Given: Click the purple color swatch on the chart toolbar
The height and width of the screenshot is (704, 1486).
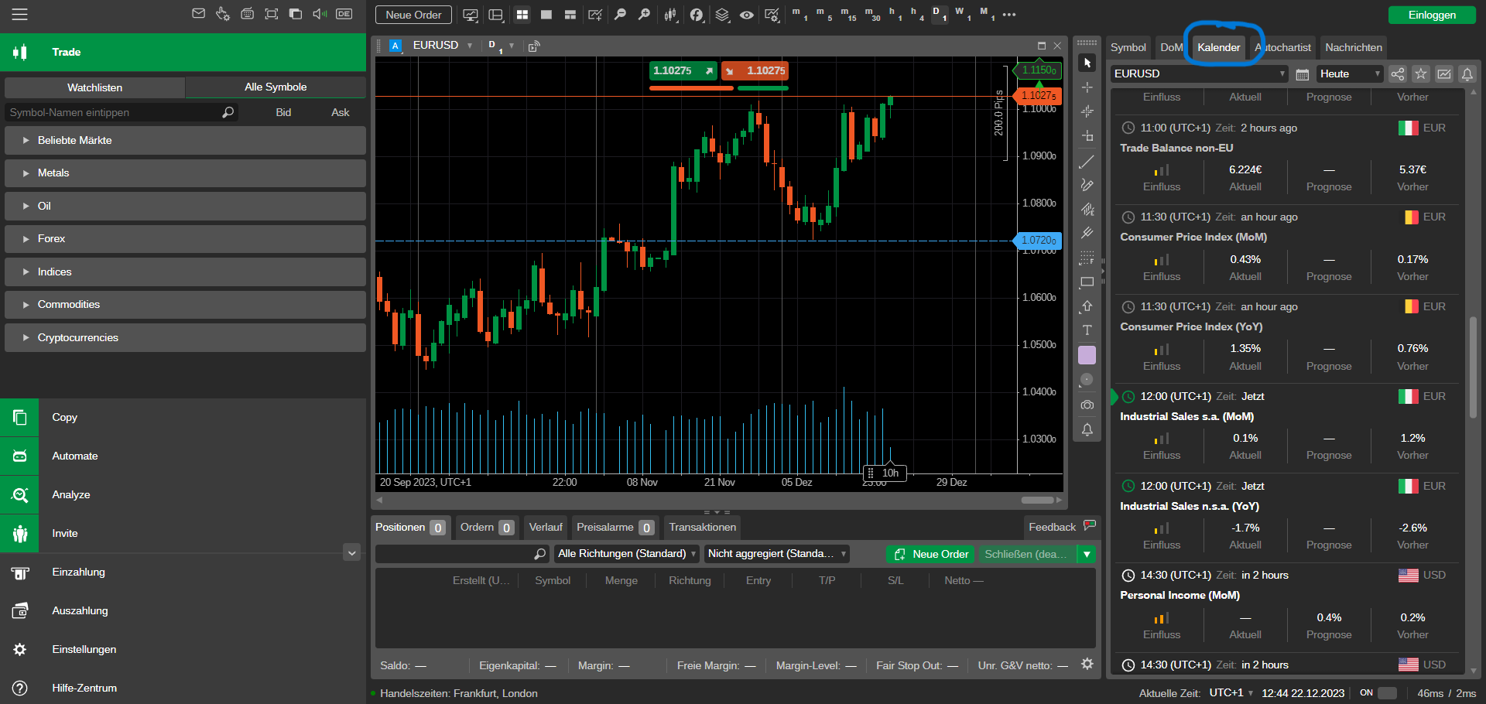Looking at the screenshot, I should [1087, 355].
